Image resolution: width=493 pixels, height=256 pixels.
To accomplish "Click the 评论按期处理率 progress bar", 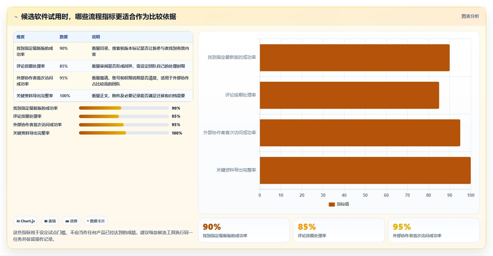I will [124, 116].
